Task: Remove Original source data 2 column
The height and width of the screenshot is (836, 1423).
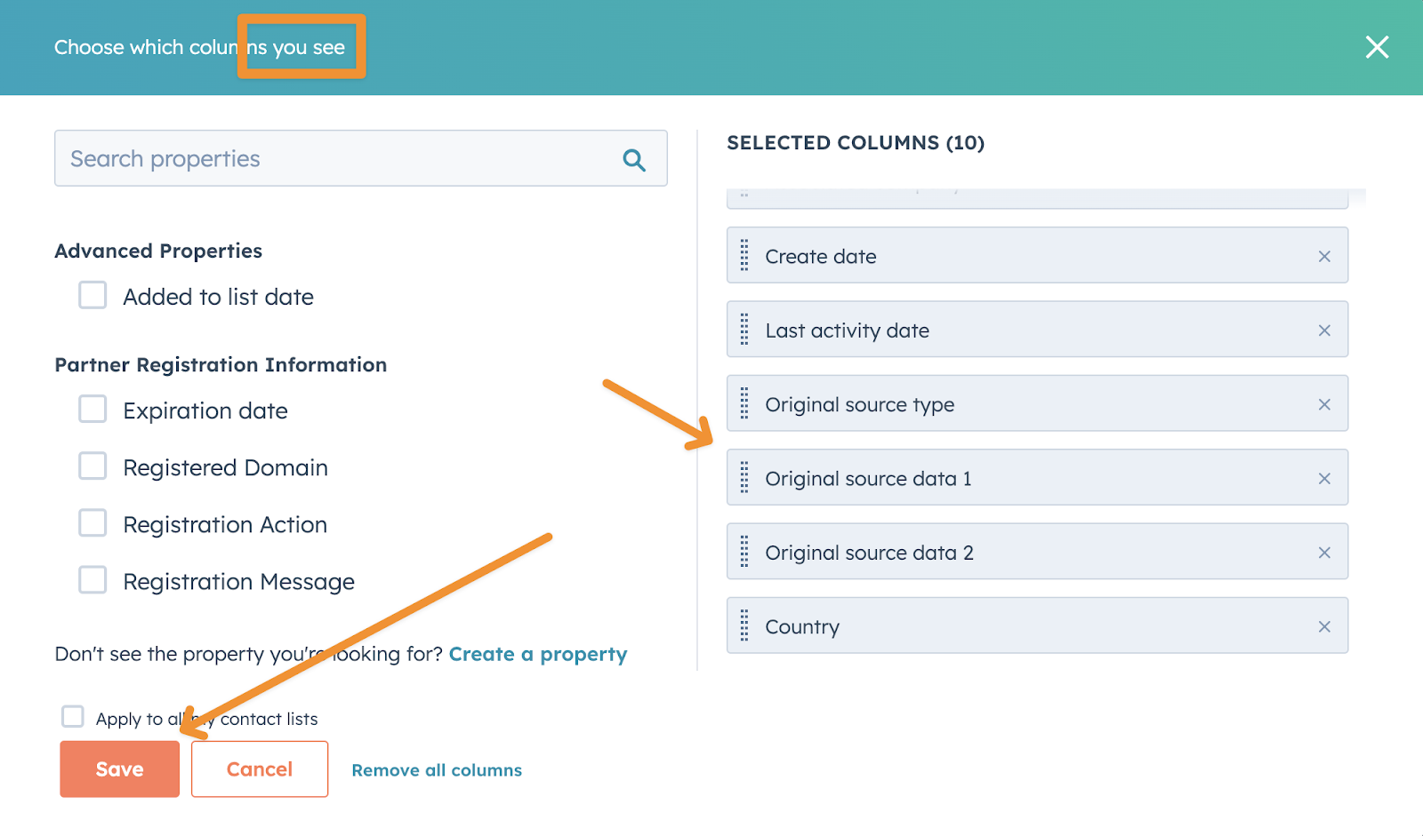Action: [1323, 553]
